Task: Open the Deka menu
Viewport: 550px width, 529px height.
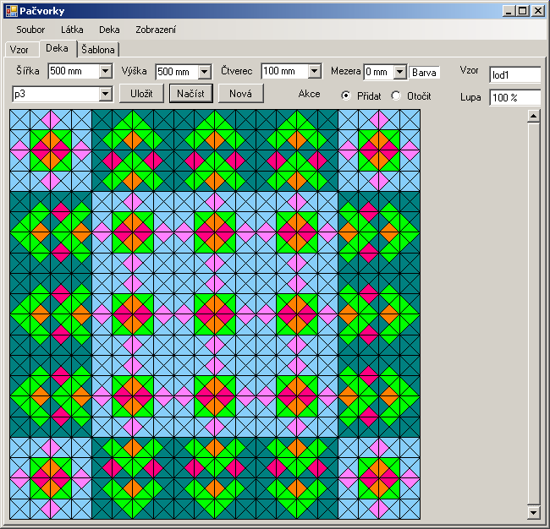Action: click(109, 30)
